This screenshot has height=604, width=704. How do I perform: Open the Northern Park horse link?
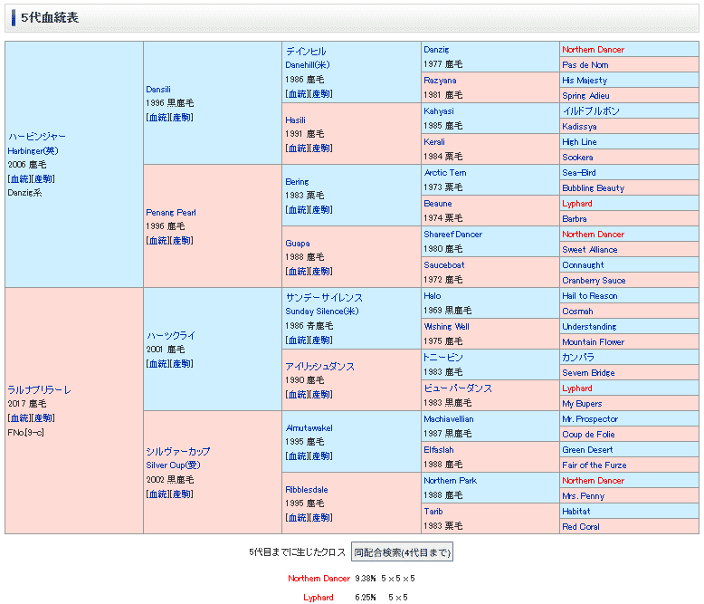point(451,481)
